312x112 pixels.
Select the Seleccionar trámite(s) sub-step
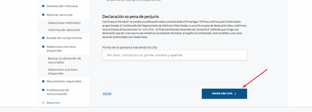coord(64,23)
